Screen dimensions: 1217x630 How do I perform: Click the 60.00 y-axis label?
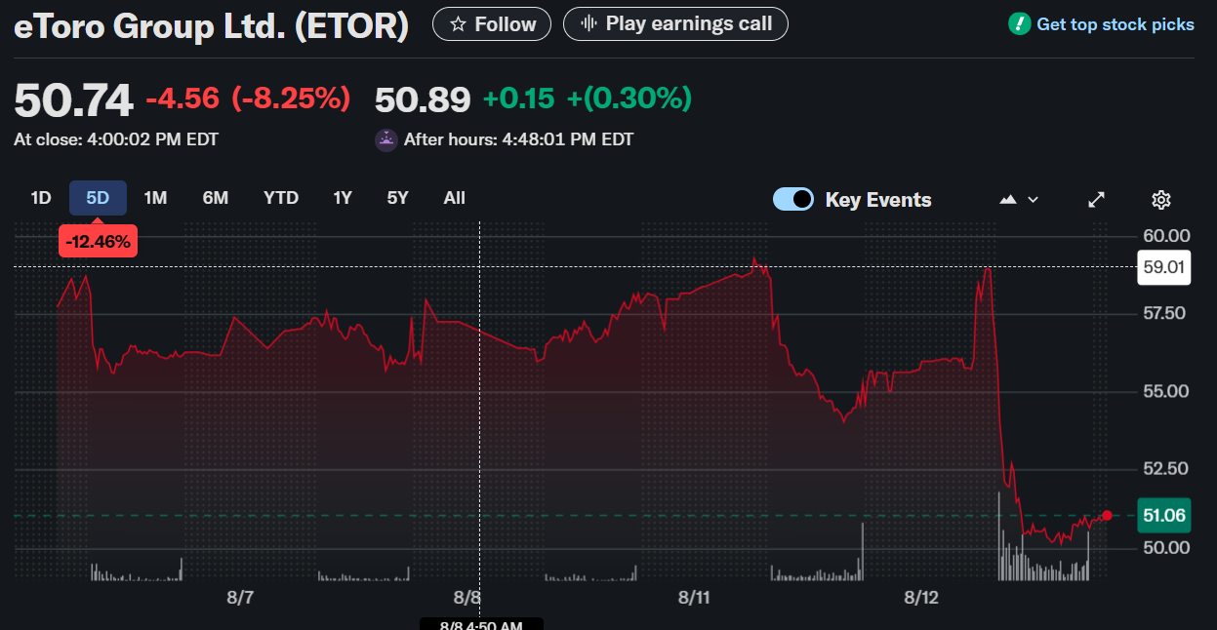(1166, 236)
